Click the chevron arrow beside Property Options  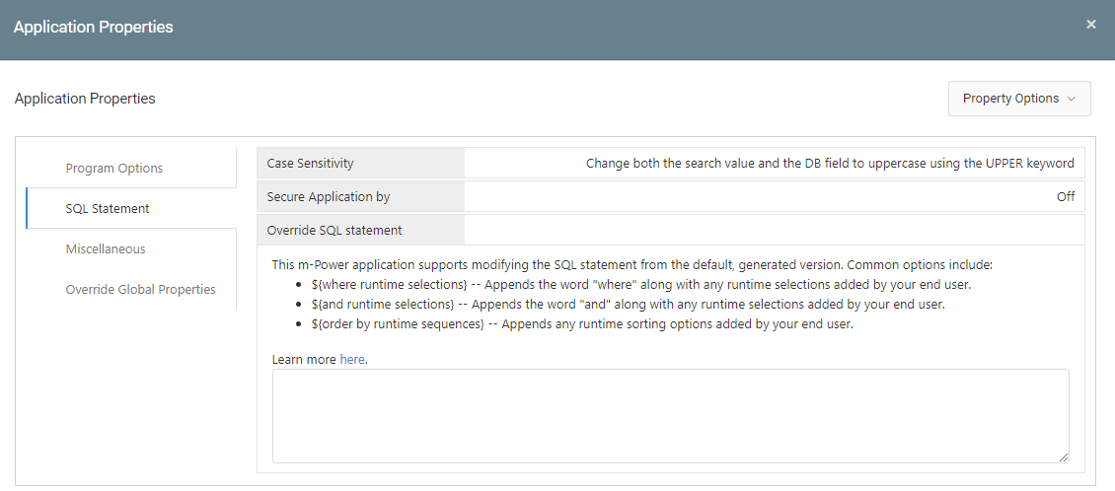[x=1071, y=100]
